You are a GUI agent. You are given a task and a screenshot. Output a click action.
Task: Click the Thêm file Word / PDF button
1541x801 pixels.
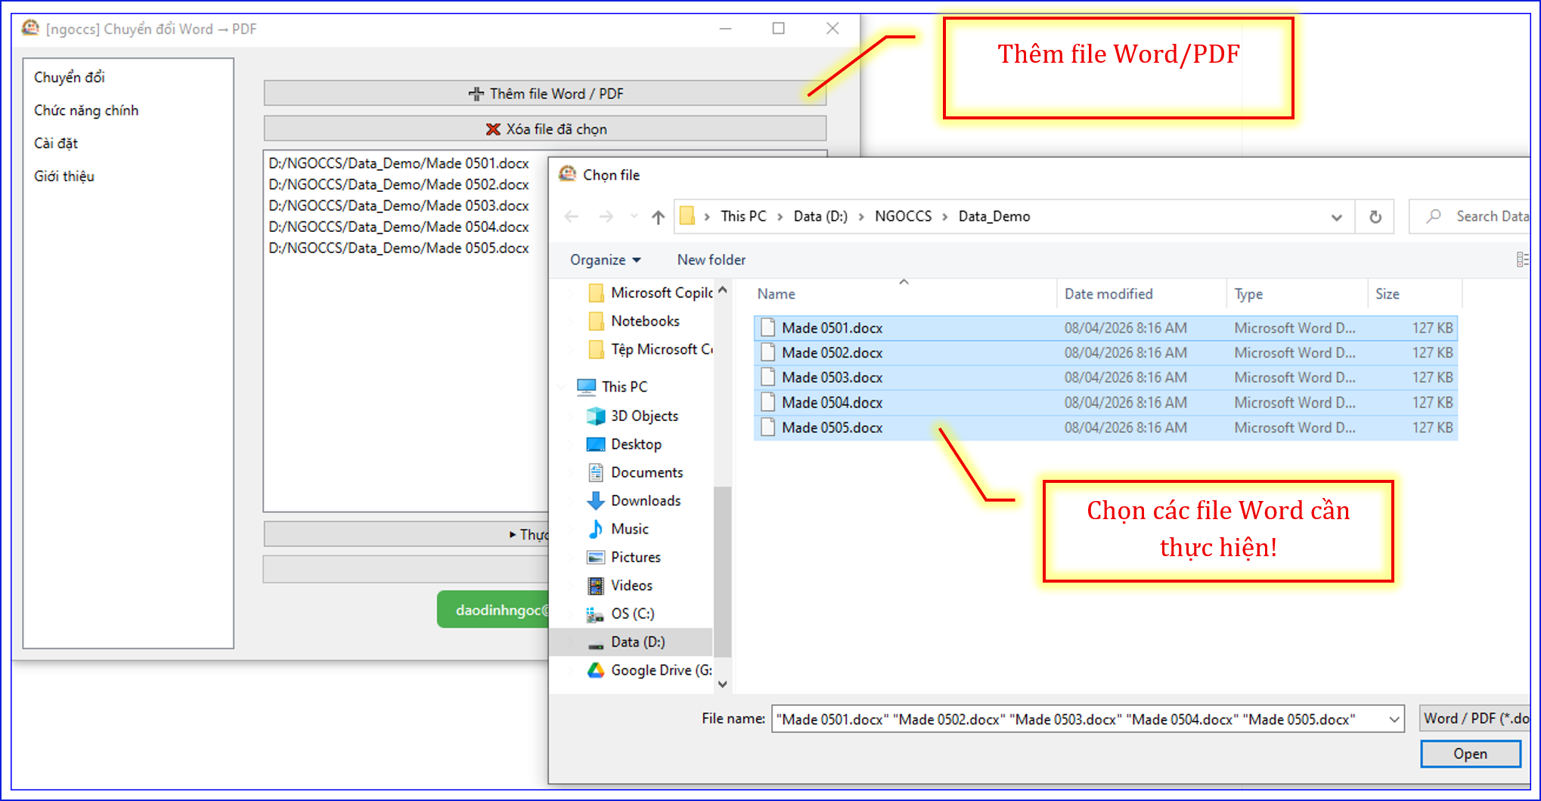click(x=544, y=94)
